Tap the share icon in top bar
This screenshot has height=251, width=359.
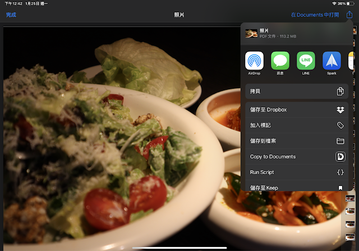tap(349, 15)
